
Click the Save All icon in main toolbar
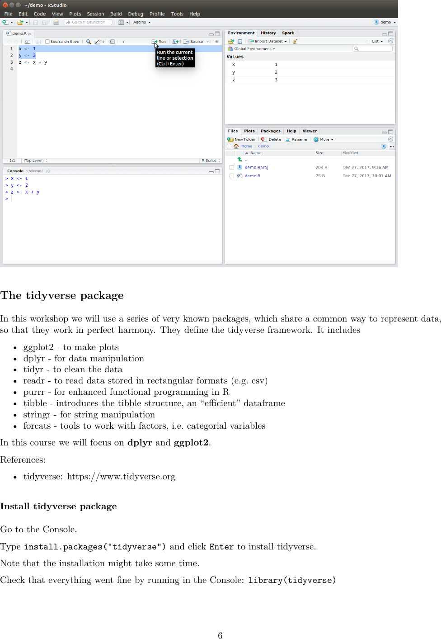coord(44,22)
